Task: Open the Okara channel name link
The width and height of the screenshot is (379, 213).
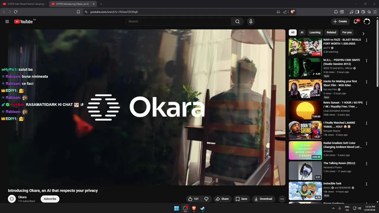Action: [x=22, y=197]
